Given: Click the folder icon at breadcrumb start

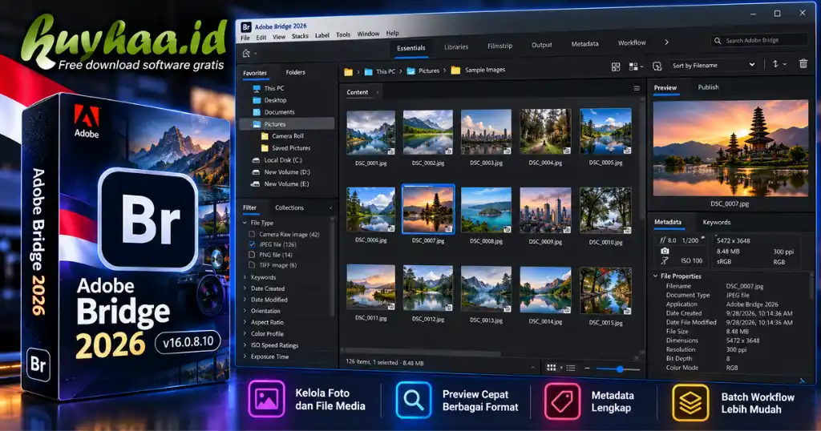Looking at the screenshot, I should [348, 72].
